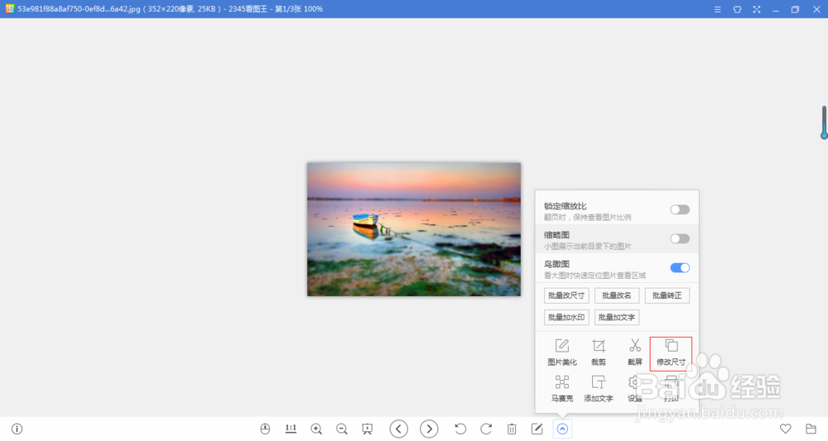Show image at 1:1 actual size

[x=291, y=429]
